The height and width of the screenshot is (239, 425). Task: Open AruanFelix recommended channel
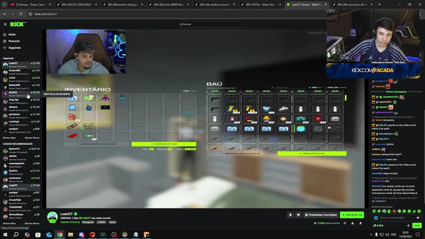pyautogui.click(x=21, y=201)
